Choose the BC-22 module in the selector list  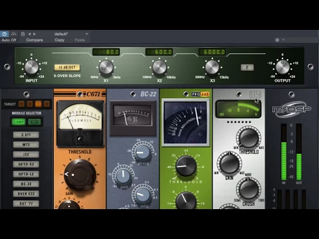(x=26, y=184)
